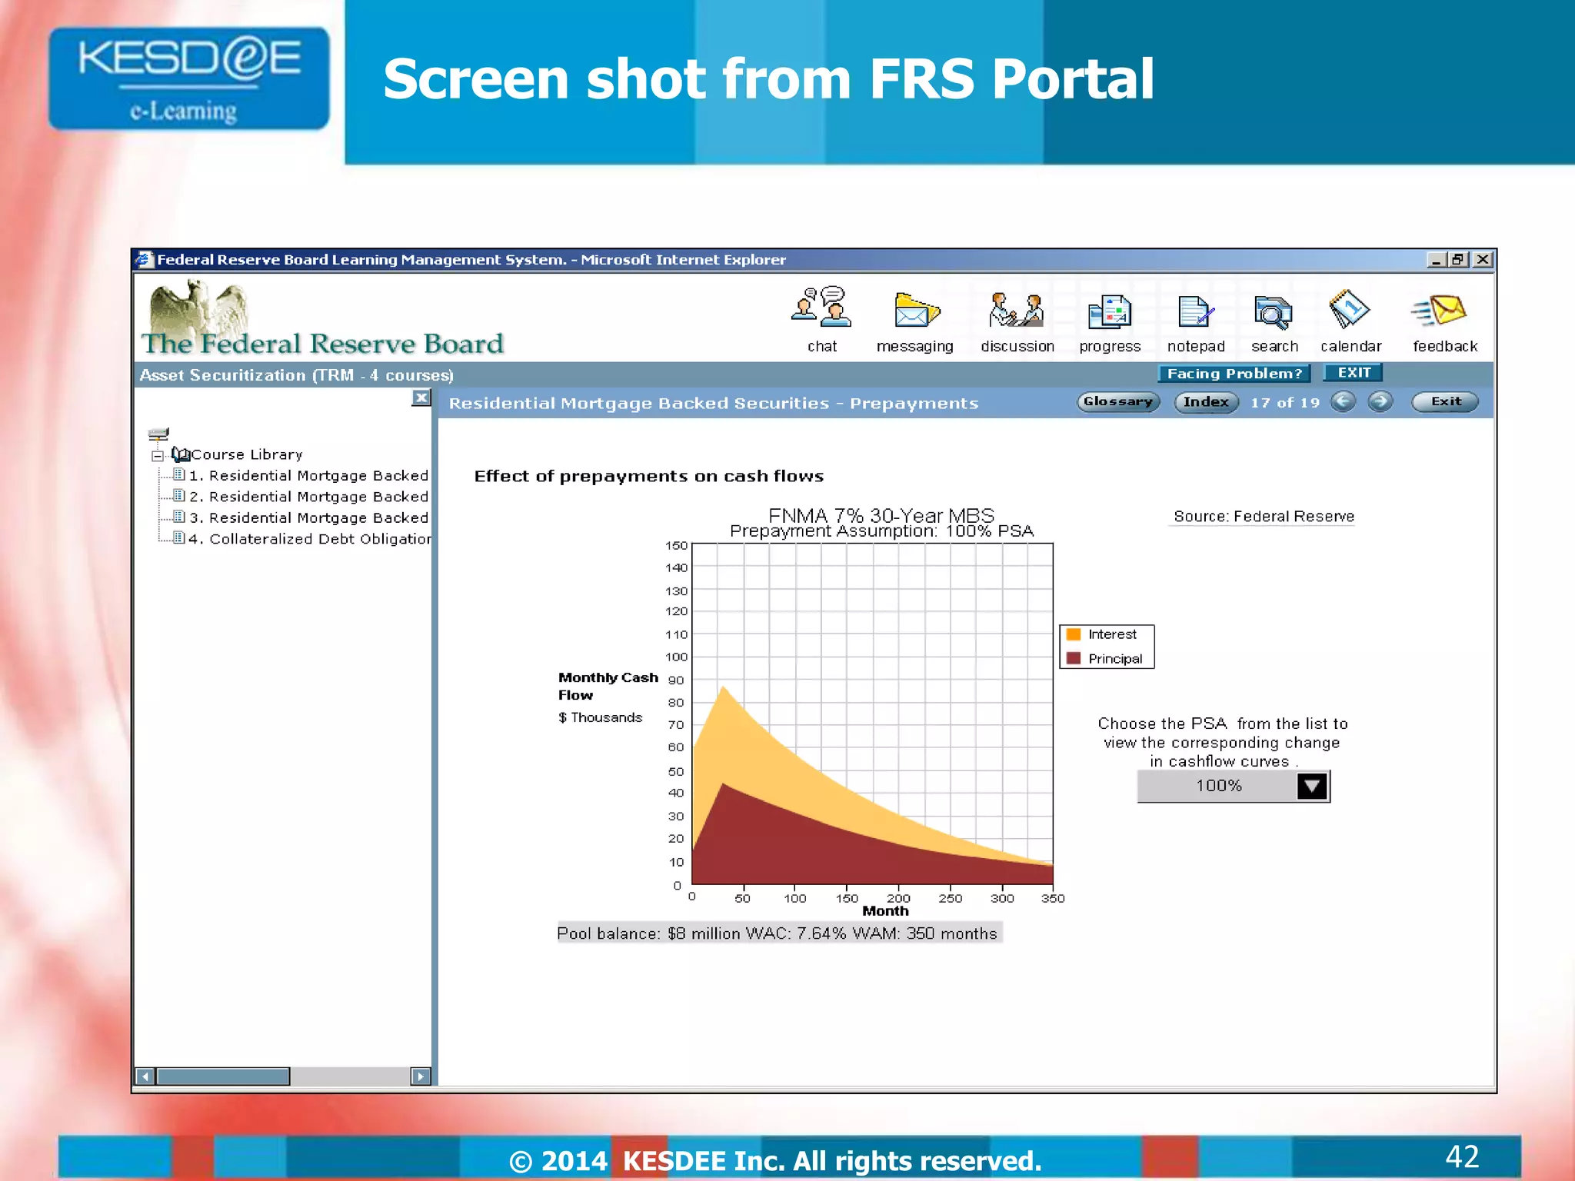Screen dimensions: 1575x1181
Task: Click the tree root drive icon
Action: point(158,434)
